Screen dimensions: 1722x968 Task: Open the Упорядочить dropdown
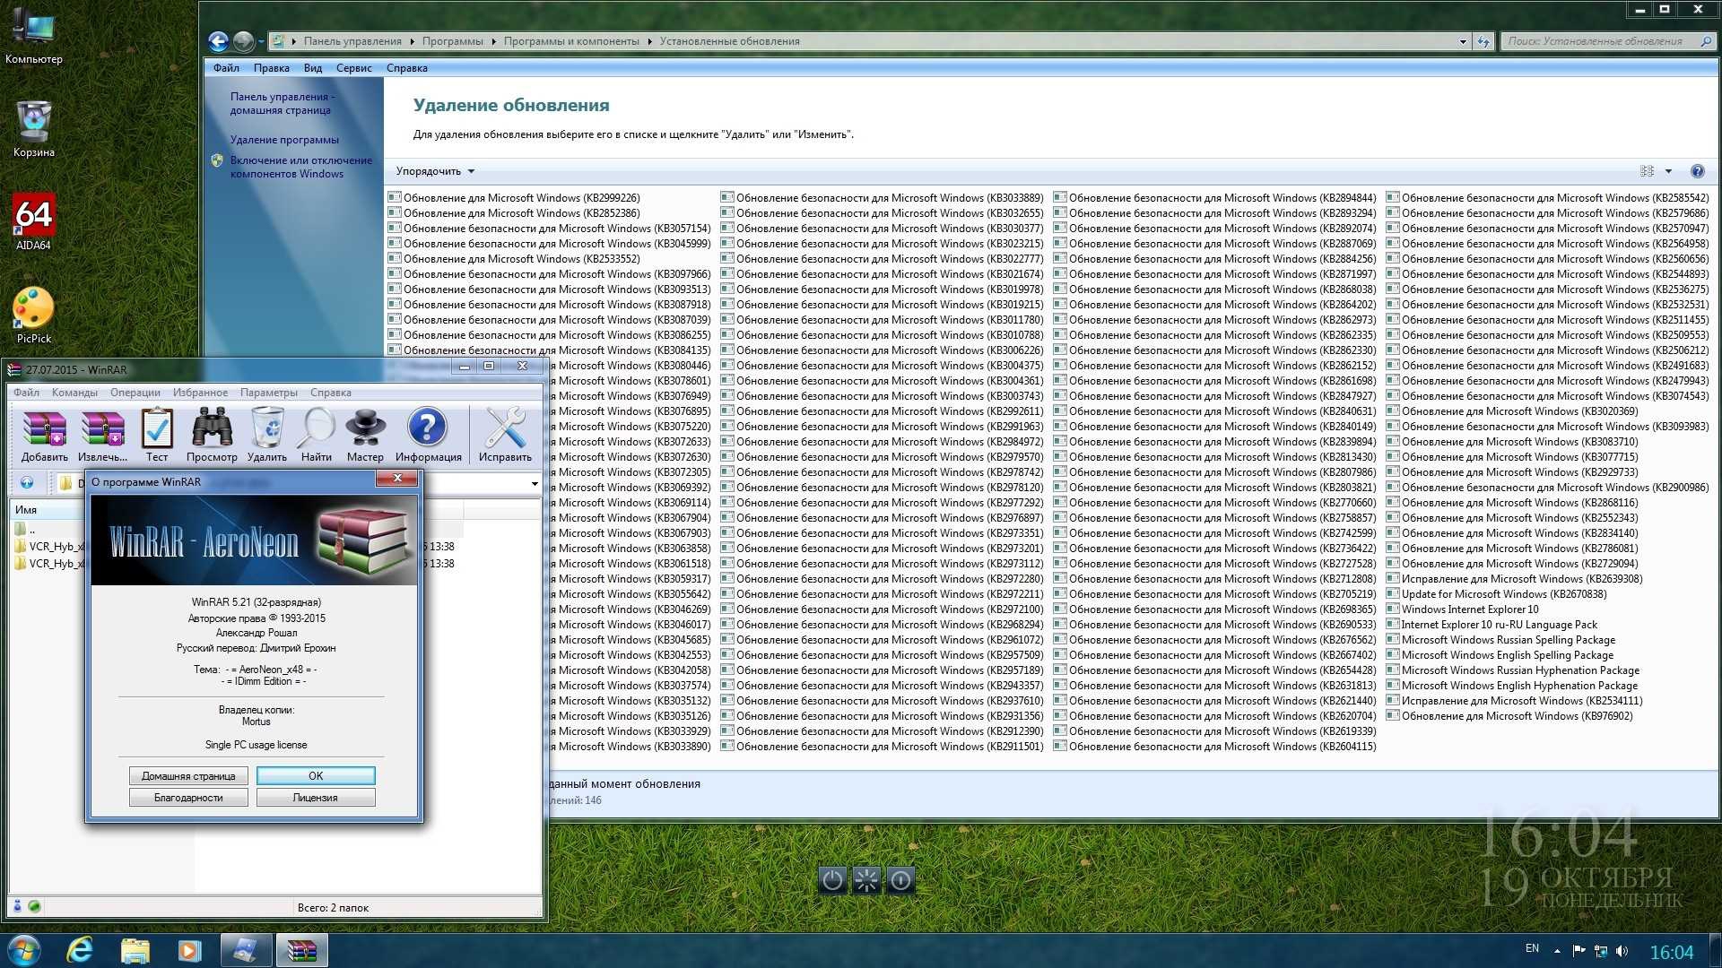435,171
